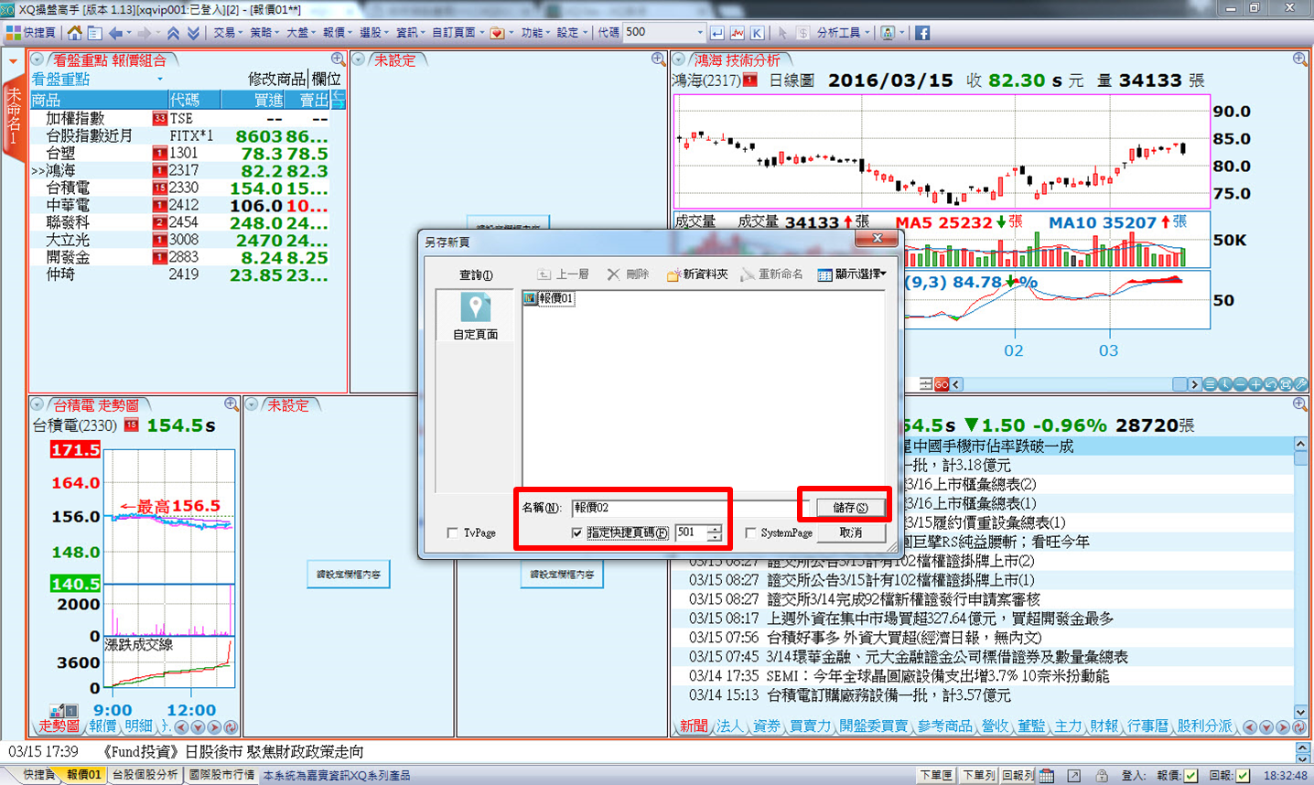Open the 選股 menu
Screen dimensions: 1314x785
pos(374,33)
